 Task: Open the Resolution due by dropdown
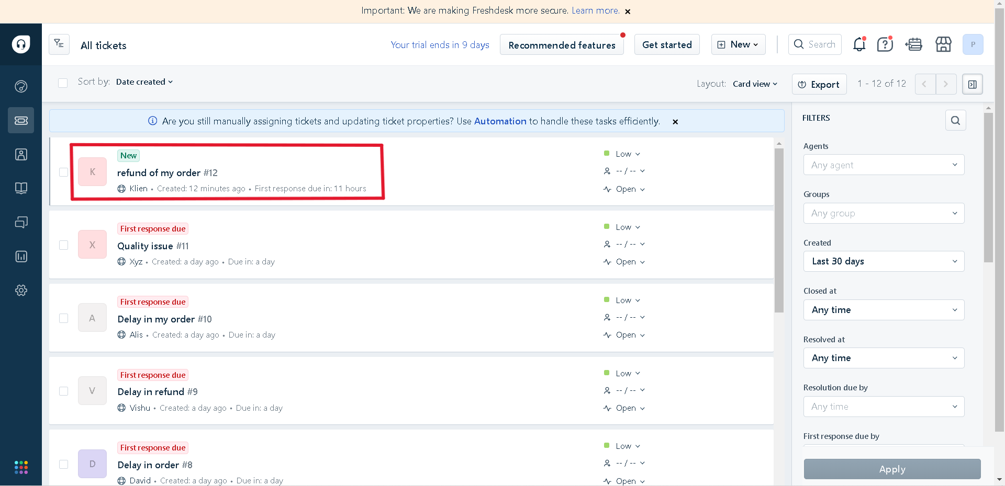884,407
